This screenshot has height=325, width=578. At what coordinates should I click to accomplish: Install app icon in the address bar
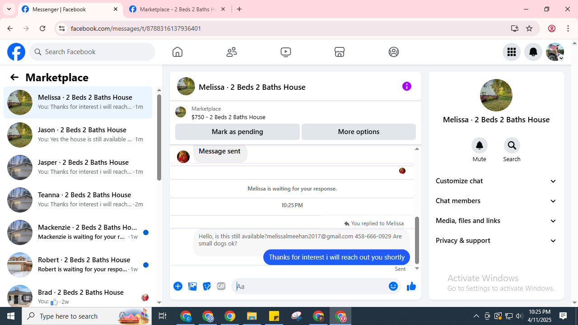tap(515, 28)
